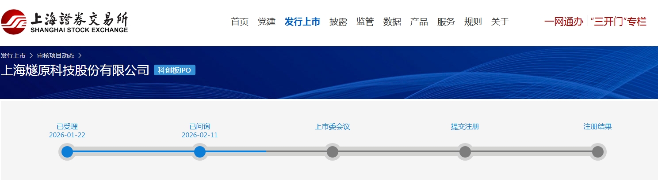Open the "三开门"专栏 link

tap(619, 22)
